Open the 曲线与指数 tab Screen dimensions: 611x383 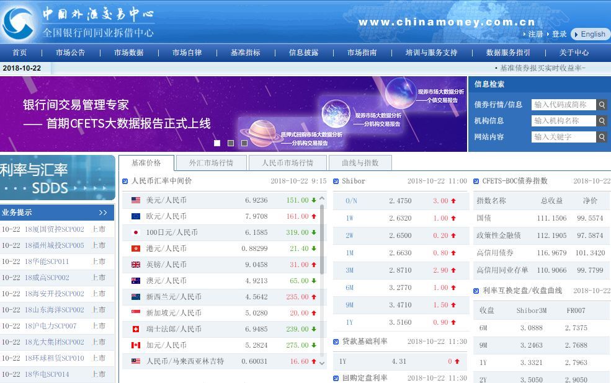[x=360, y=163]
